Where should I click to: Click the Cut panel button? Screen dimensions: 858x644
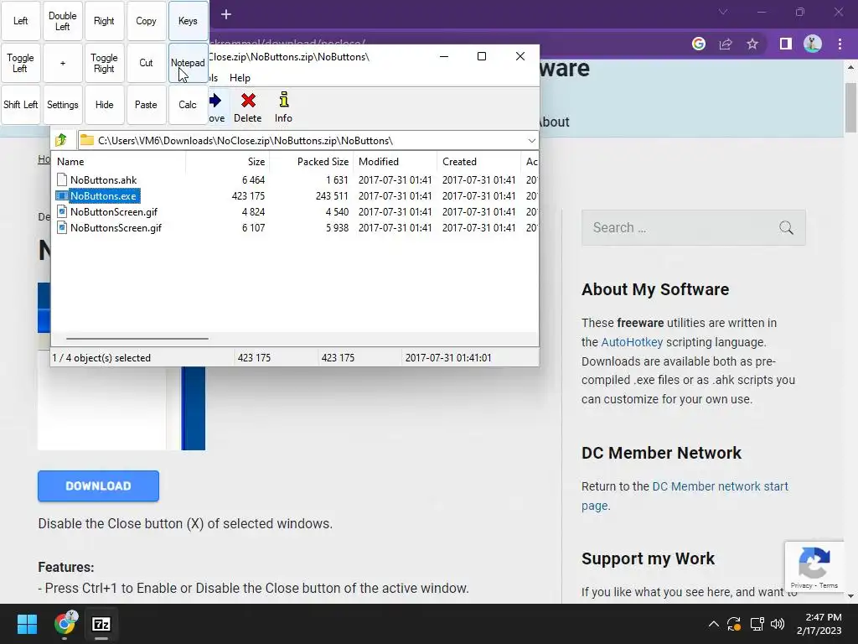pos(146,63)
